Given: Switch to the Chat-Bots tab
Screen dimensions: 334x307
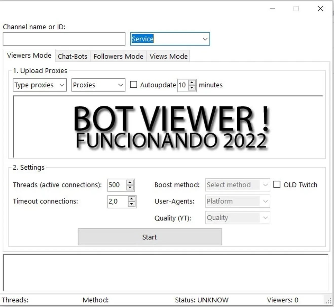Looking at the screenshot, I should (72, 56).
